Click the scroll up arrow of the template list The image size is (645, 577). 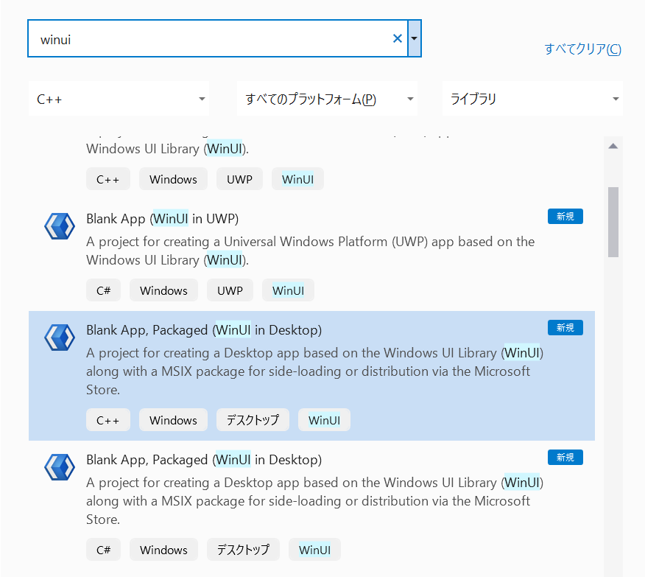[x=613, y=146]
